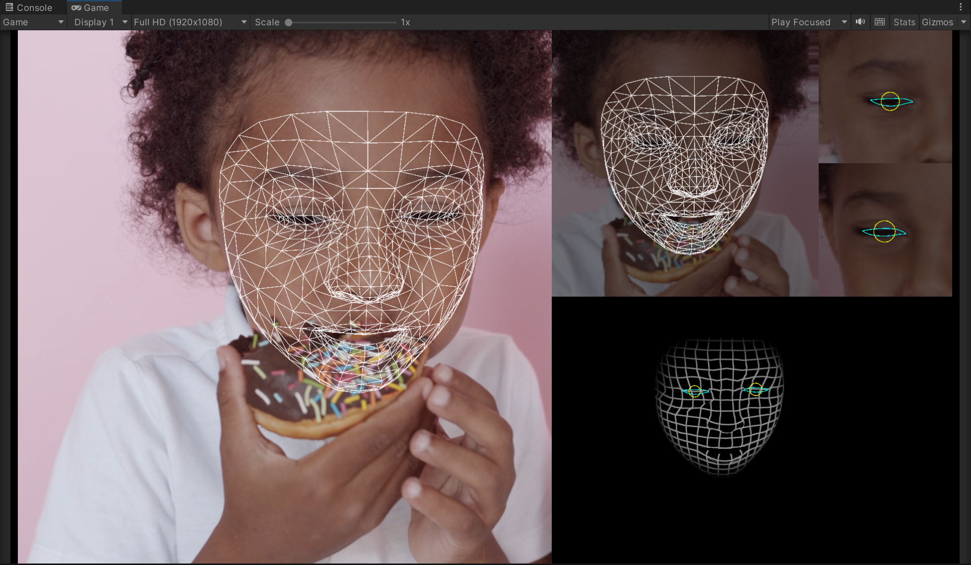The height and width of the screenshot is (565, 971).
Task: Click the Game tab gamepad icon
Action: [x=76, y=7]
